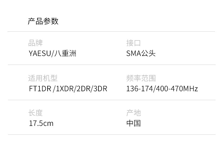Select the 17.5cm length value
The height and width of the screenshot is (149, 223).
pyautogui.click(x=41, y=123)
